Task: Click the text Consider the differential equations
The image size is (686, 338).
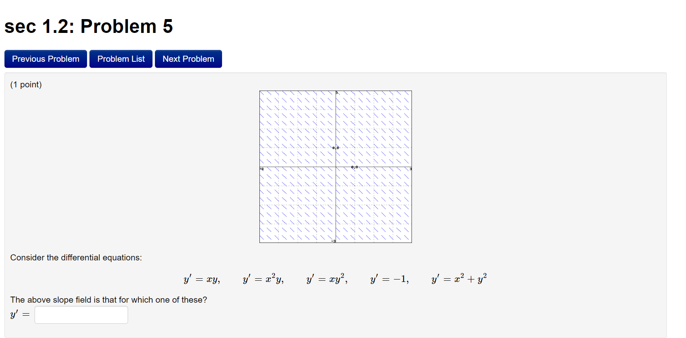Action: [x=76, y=257]
